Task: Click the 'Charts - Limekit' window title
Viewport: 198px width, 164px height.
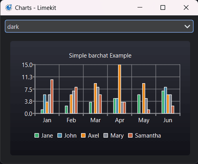Action: pos(36,8)
